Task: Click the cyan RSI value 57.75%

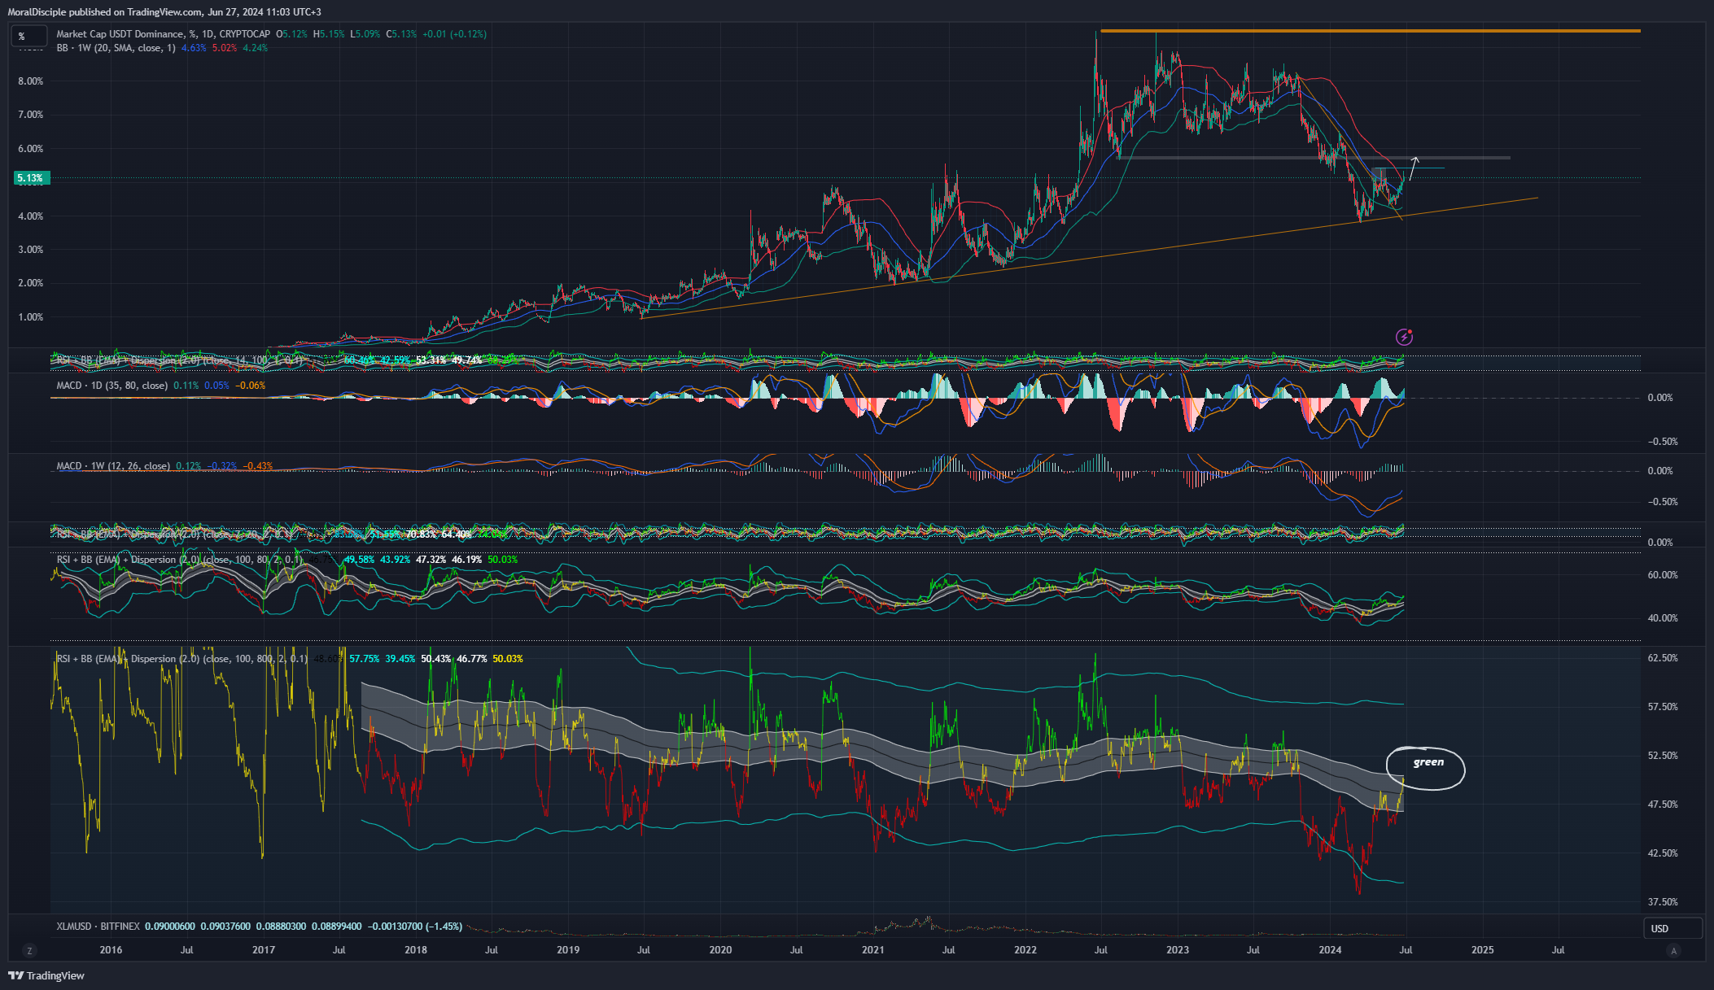Action: pyautogui.click(x=365, y=659)
